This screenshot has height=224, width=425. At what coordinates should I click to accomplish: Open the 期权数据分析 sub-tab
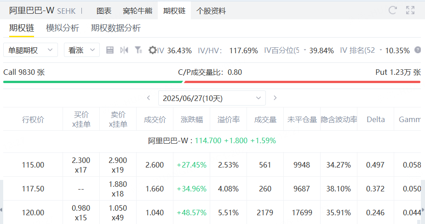click(116, 28)
